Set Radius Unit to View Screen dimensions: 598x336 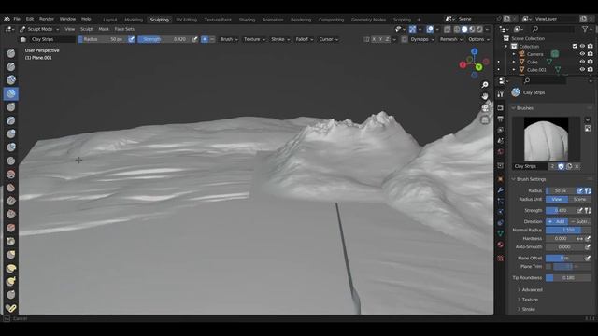coord(557,199)
